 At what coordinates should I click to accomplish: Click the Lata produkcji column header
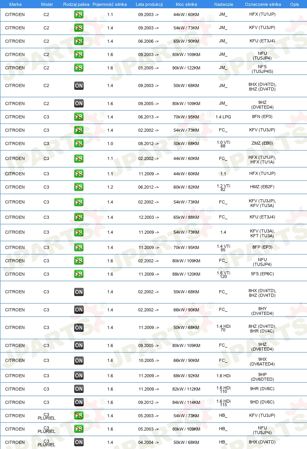pos(149,4)
